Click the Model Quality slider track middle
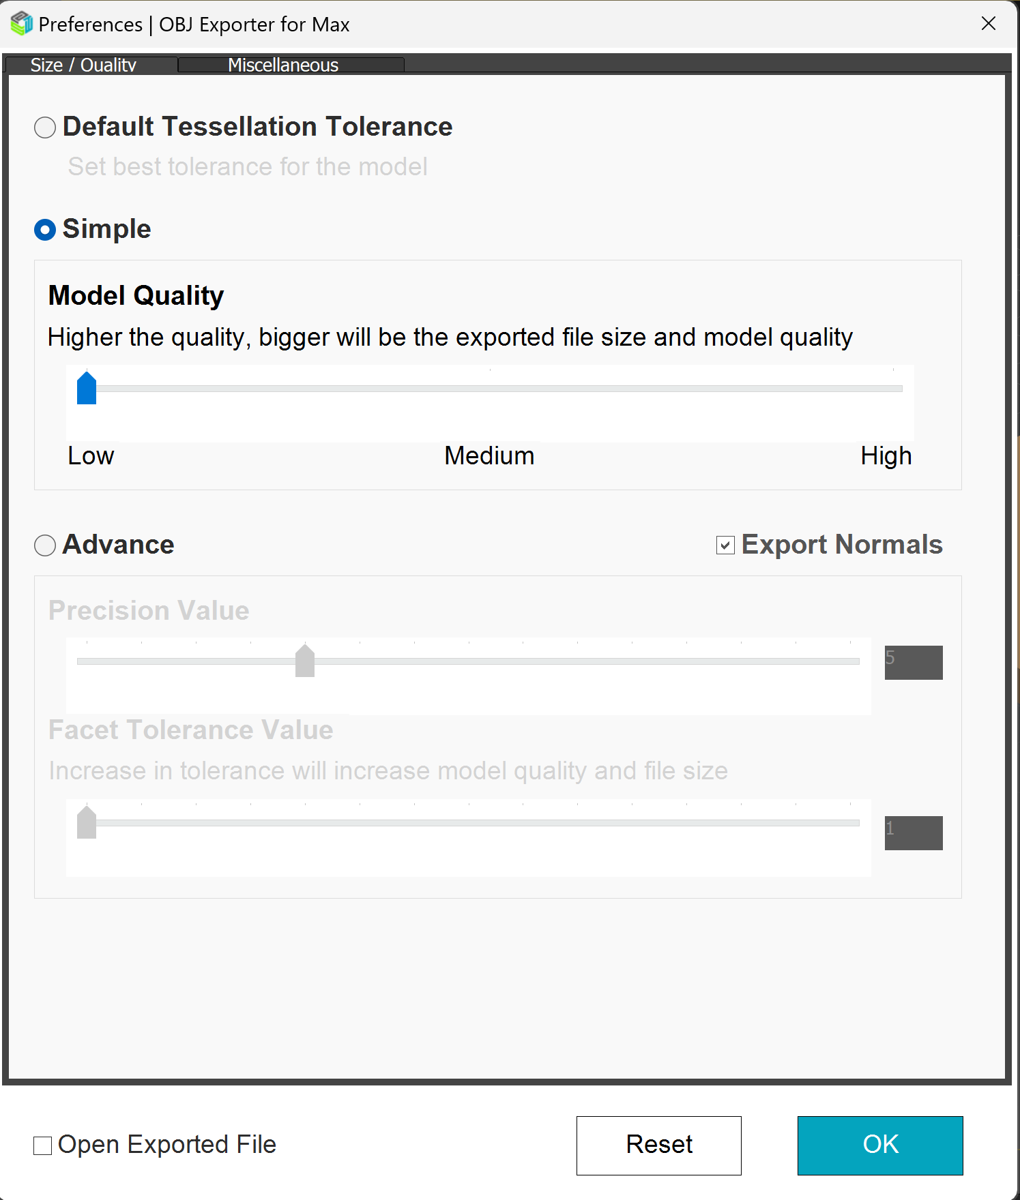The image size is (1020, 1200). 490,389
